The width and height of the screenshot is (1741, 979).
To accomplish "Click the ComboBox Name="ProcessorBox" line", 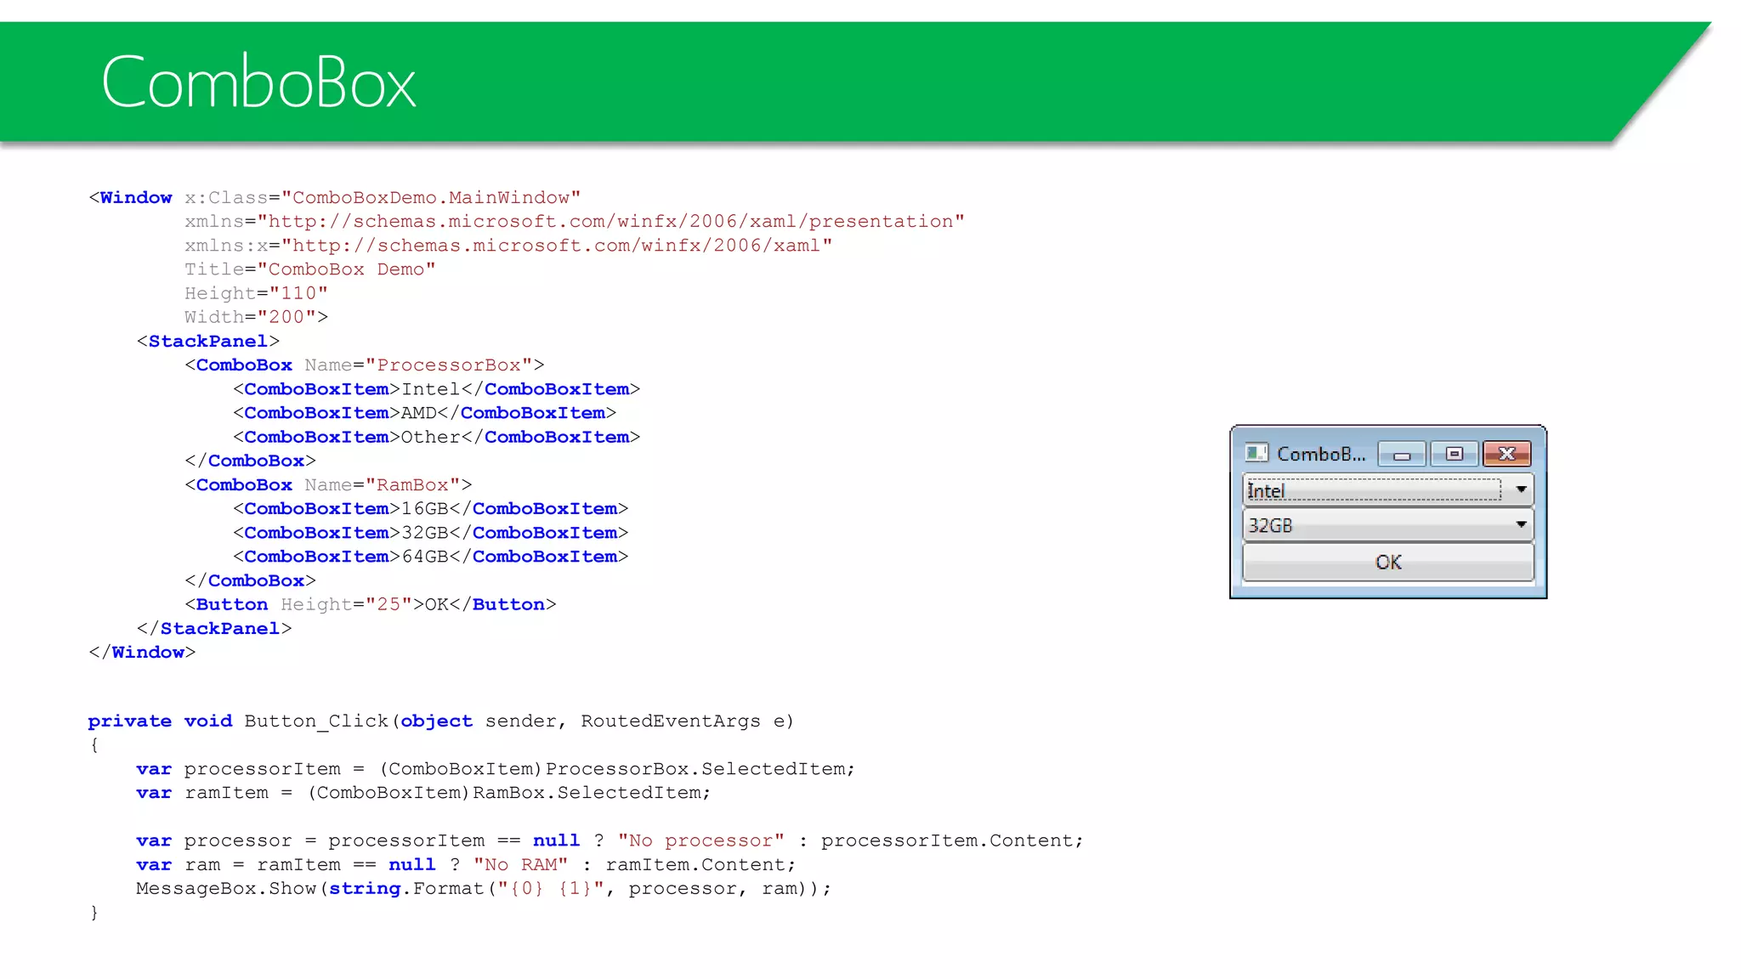I will tap(365, 365).
